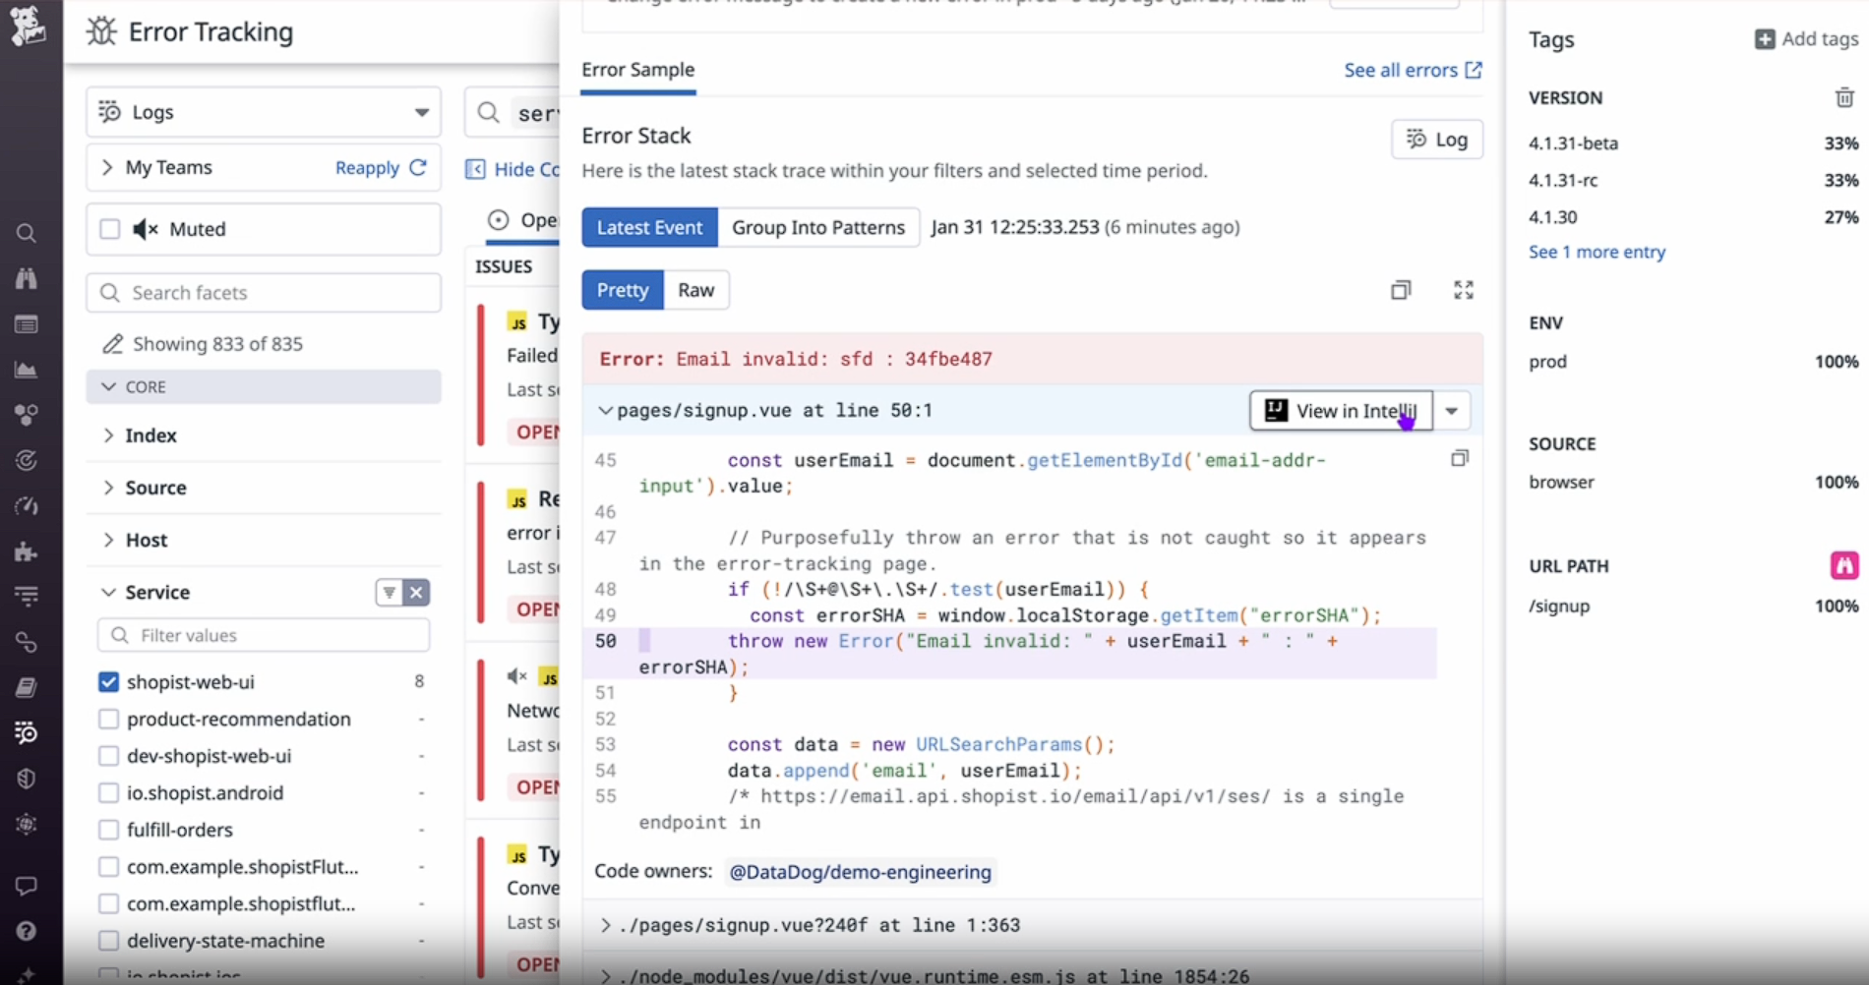Click the Hide Controls button
This screenshot has height=985, width=1869.
[512, 169]
